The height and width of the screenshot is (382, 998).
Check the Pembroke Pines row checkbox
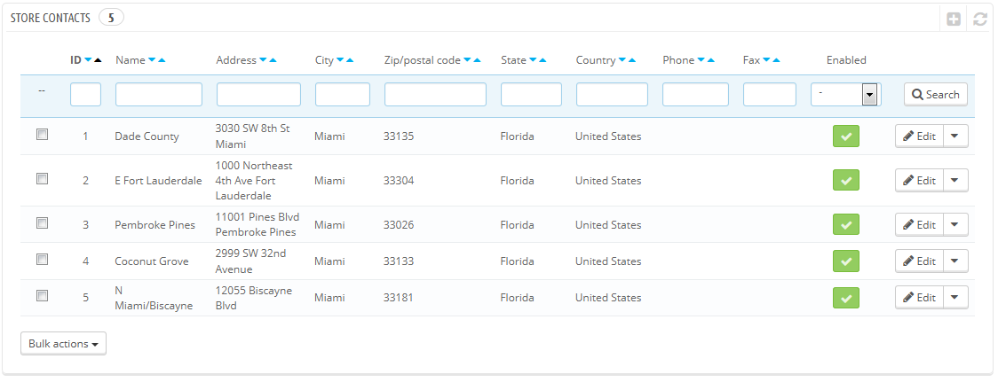[x=42, y=223]
